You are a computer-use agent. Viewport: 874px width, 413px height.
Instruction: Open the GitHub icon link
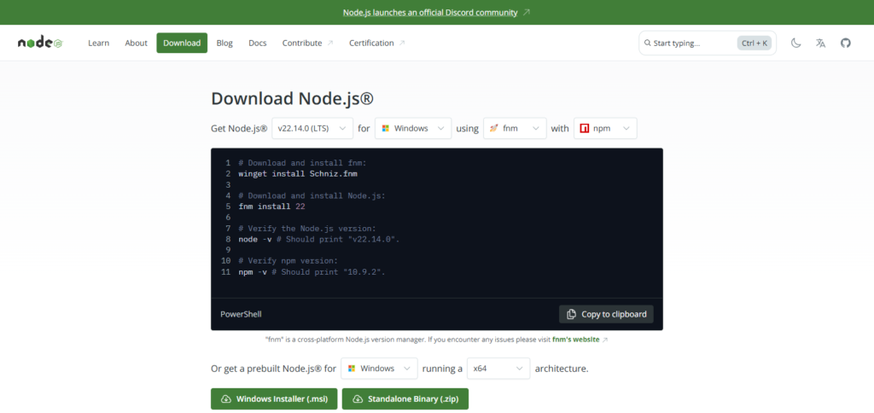(846, 43)
